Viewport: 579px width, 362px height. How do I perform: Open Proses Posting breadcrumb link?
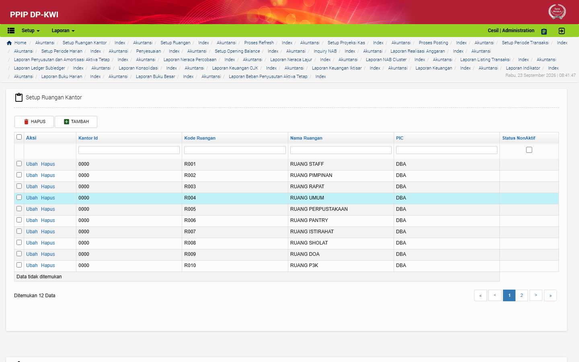(x=433, y=43)
